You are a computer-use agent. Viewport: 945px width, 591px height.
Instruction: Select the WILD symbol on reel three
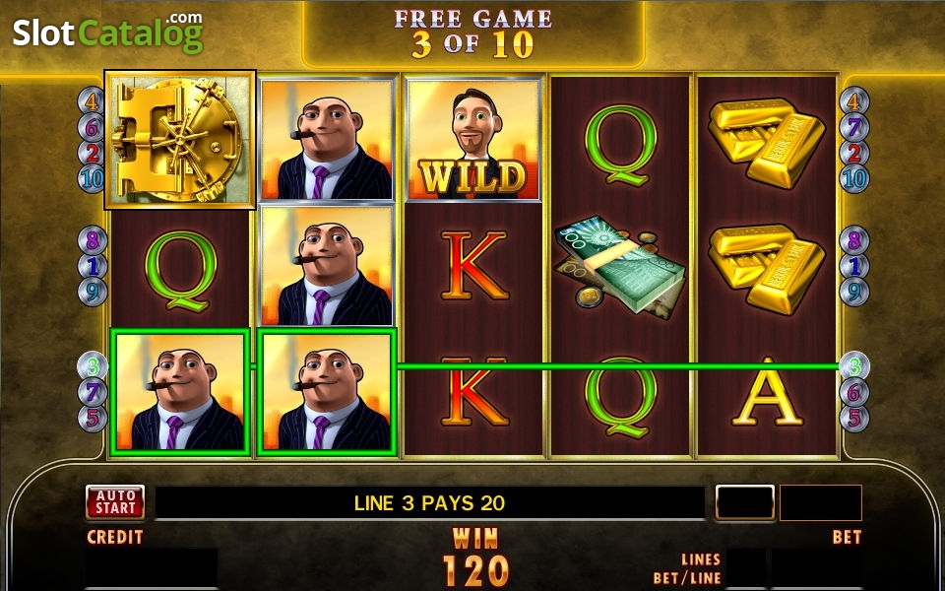[x=473, y=140]
